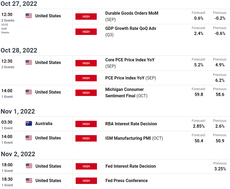Screen dimensions: 230x189
Task: Select the Oct 28, 2022 date heading
Action: point(19,50)
